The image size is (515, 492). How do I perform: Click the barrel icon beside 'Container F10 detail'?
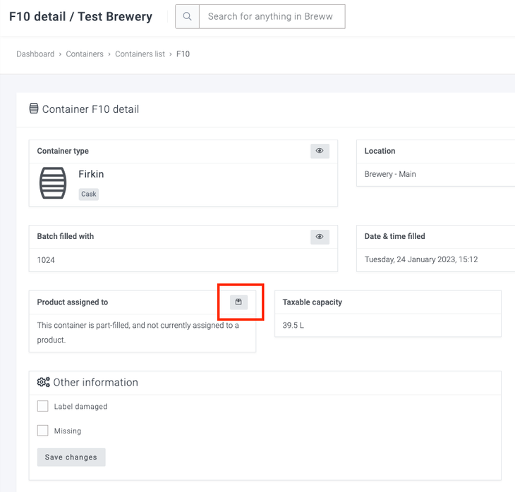click(34, 109)
